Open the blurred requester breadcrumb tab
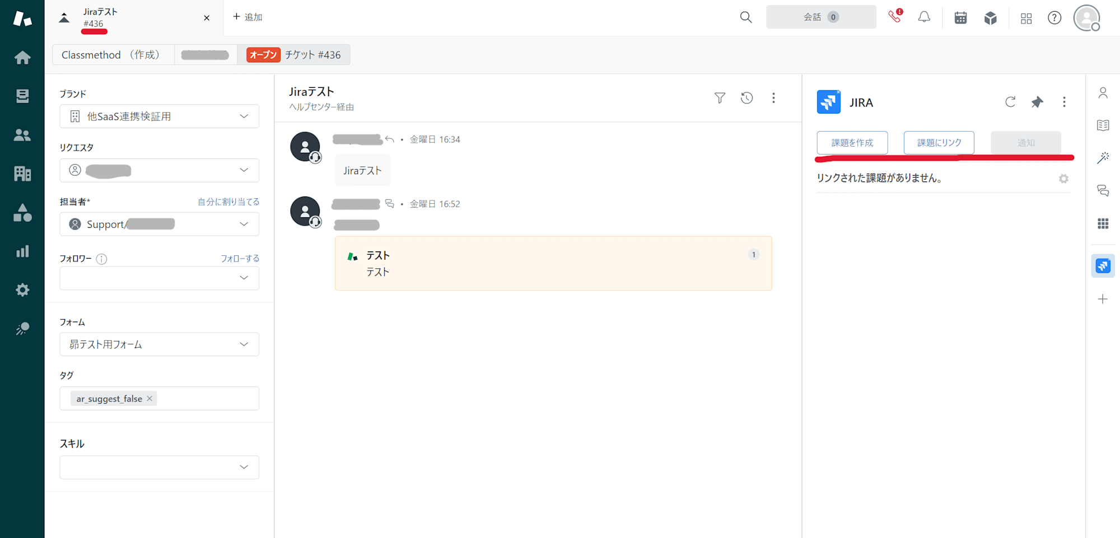The height and width of the screenshot is (538, 1120). (206, 55)
